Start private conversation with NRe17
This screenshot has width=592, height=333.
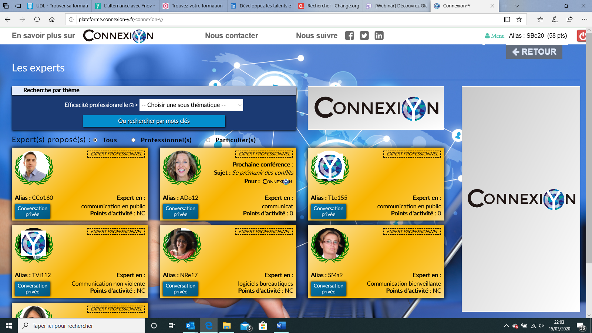tap(181, 289)
